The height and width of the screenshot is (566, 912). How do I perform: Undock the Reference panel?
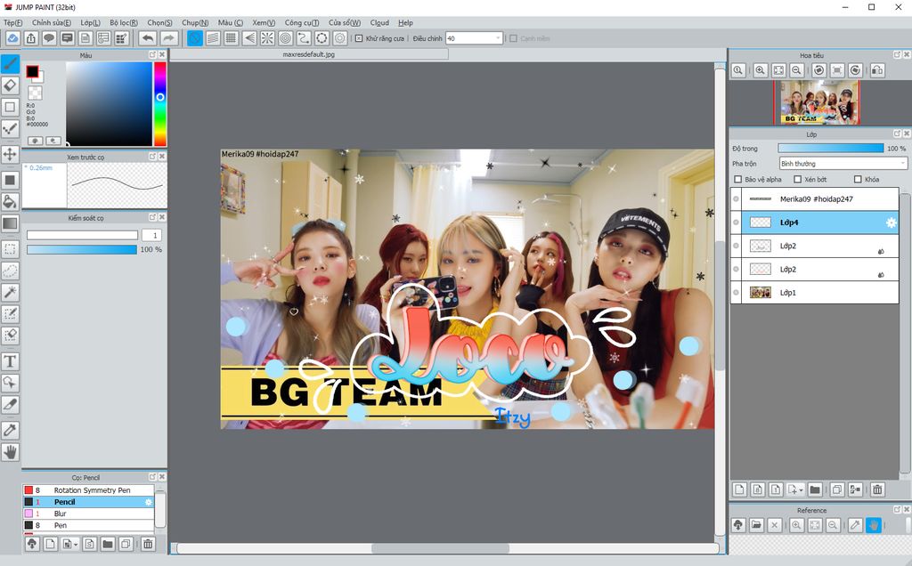pyautogui.click(x=897, y=510)
